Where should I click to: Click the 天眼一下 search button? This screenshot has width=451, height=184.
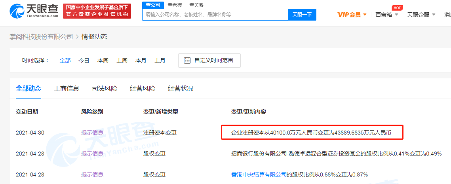pos(302,15)
